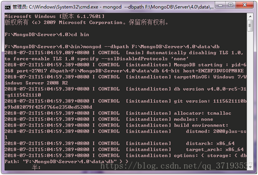
Task: Click the 'MongoDB starting : pid' log line
Action: pyautogui.click(x=125, y=65)
